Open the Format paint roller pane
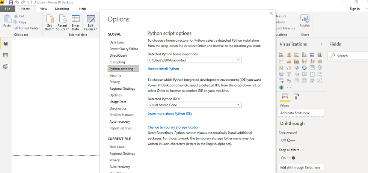The width and height of the screenshot is (368, 173). pyautogui.click(x=296, y=96)
